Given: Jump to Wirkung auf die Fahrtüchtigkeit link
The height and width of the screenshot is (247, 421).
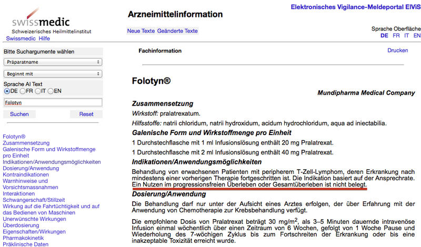Looking at the screenshot, I should 51,210.
